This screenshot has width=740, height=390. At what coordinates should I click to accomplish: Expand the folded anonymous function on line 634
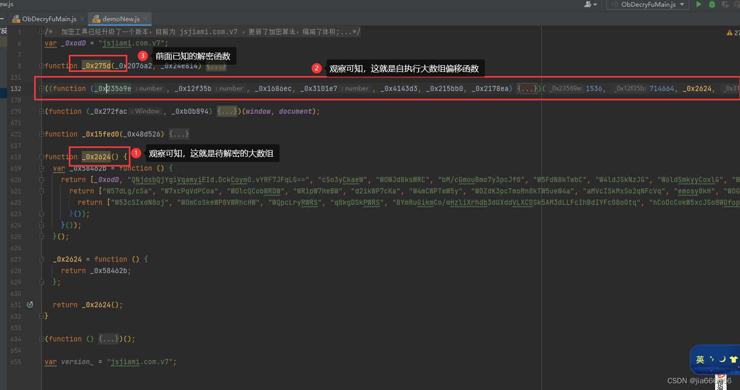pyautogui.click(x=41, y=339)
